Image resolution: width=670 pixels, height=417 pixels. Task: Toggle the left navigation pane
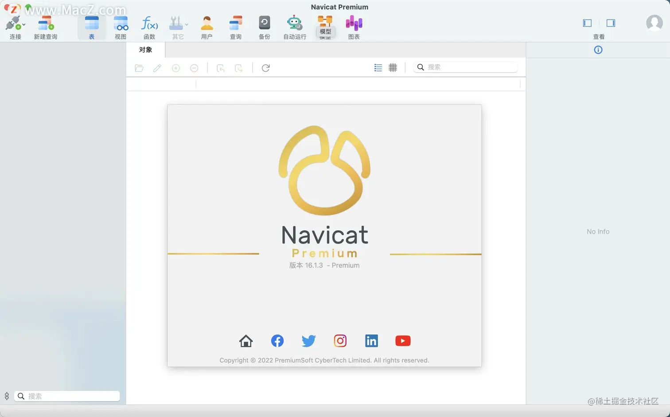(x=587, y=23)
